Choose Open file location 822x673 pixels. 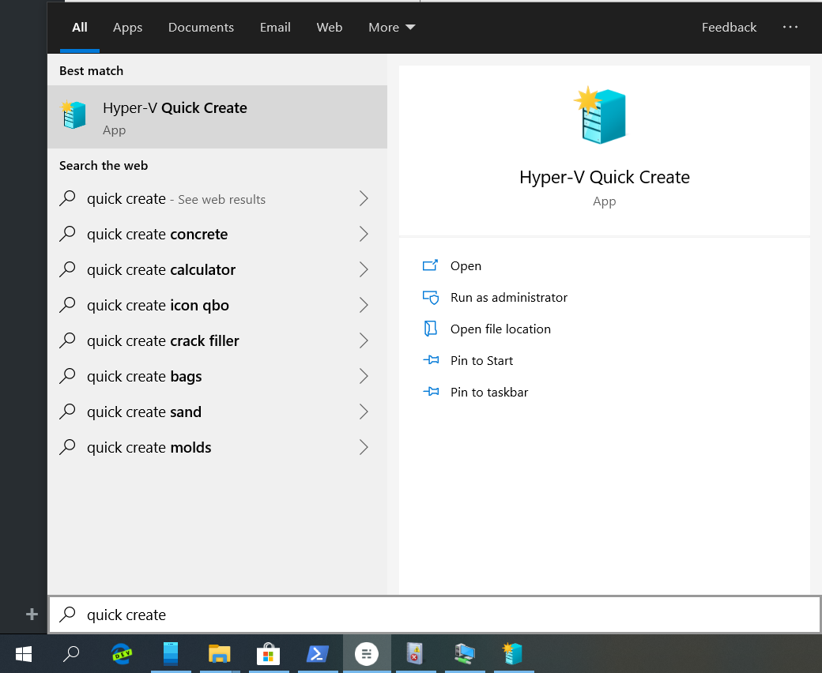[x=500, y=329]
